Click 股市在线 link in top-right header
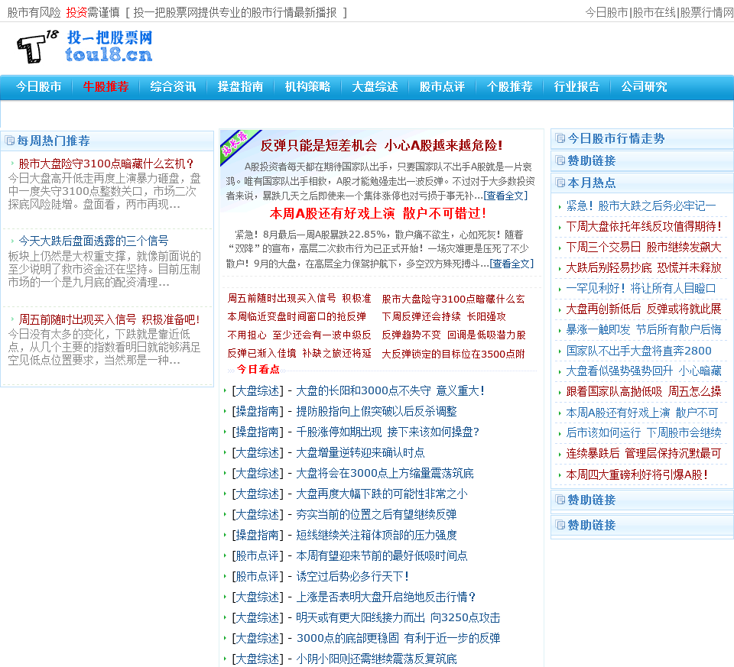This screenshot has width=734, height=667. click(654, 13)
